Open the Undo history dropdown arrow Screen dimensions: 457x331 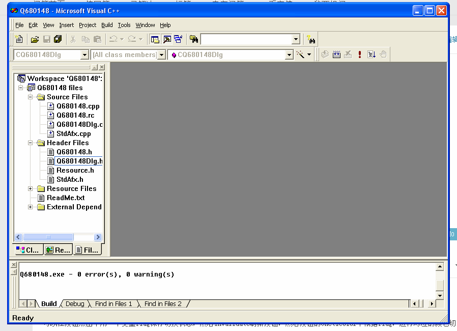(122, 39)
